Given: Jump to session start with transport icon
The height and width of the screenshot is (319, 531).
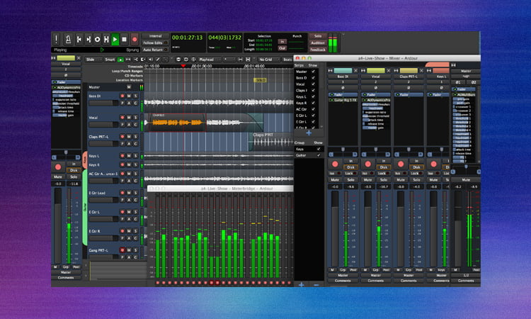Looking at the screenshot, I should pos(79,40).
